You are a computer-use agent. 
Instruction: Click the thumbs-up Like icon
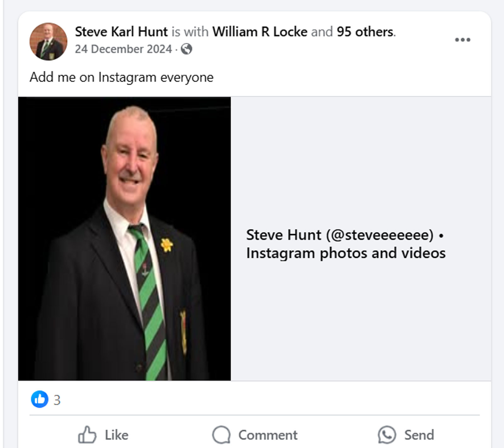click(x=87, y=435)
